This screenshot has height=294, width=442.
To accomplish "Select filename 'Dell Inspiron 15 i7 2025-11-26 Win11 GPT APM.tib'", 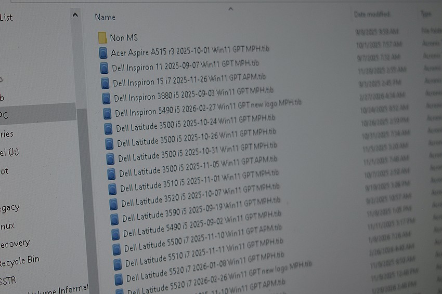I will click(189, 80).
